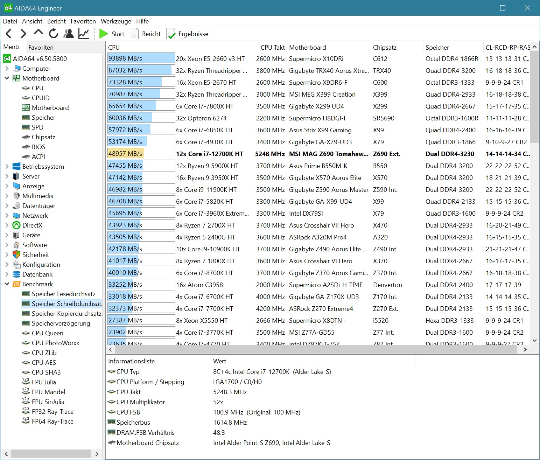This screenshot has height=460, width=540.
Task: Click the Datenbank database icon
Action: 16,274
